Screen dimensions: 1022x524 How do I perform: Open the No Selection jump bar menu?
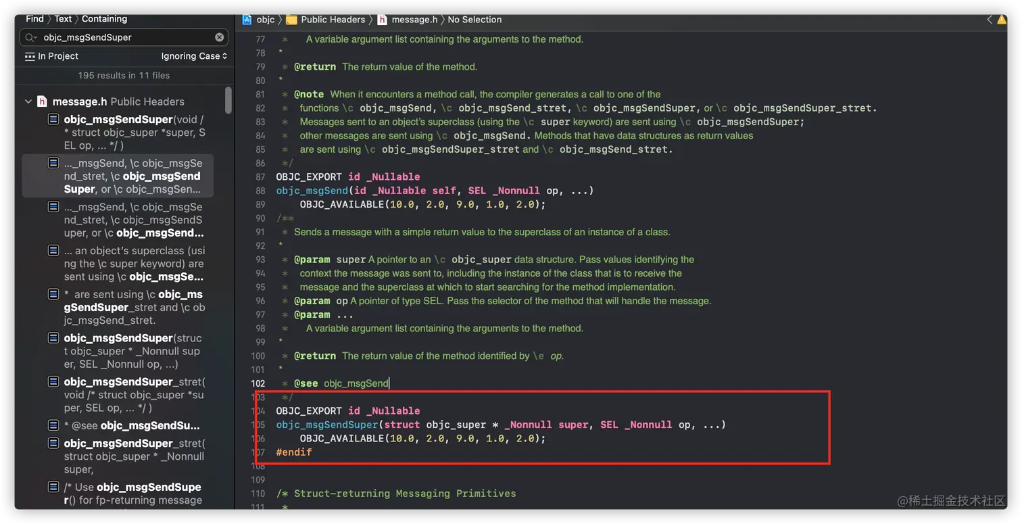coord(474,20)
